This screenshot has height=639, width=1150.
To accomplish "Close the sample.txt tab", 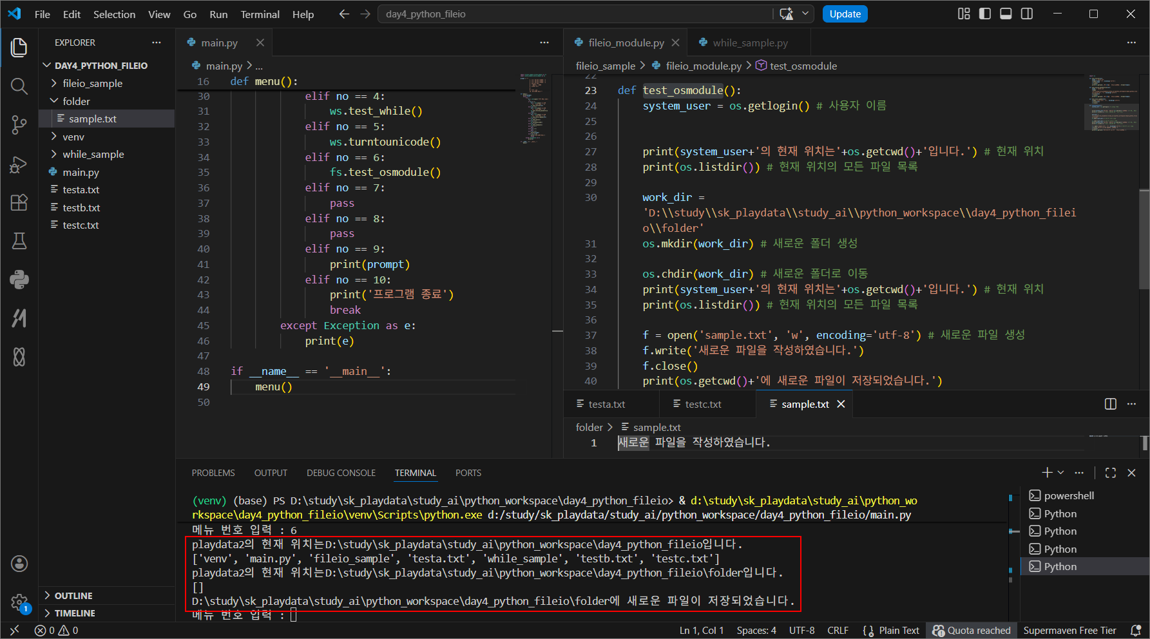I will (x=841, y=404).
